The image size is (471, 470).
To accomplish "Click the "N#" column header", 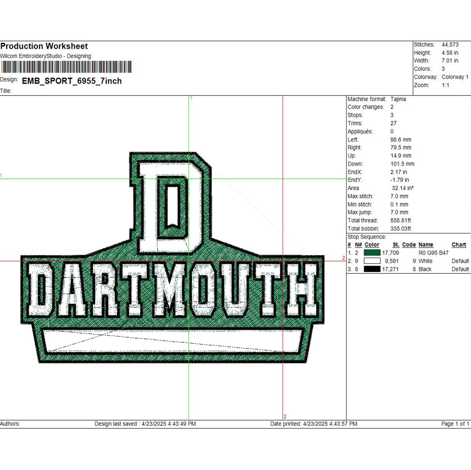I will click(x=359, y=245).
